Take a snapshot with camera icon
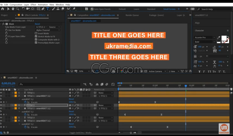This screenshot has height=136, width=233. 114,71
